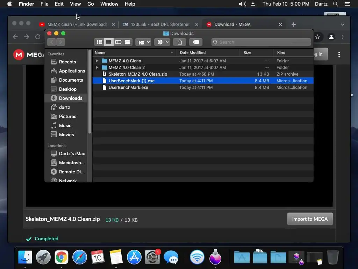
Task: Open Downloads in the Finder sidebar
Action: click(66, 98)
